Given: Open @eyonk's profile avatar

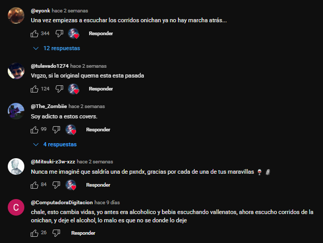Looking at the screenshot, I should coord(16,16).
